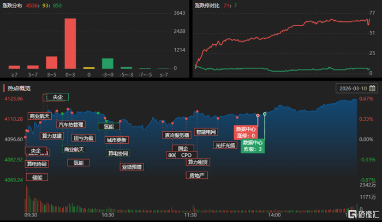Click the 算力基建 hotspot label

point(52,136)
